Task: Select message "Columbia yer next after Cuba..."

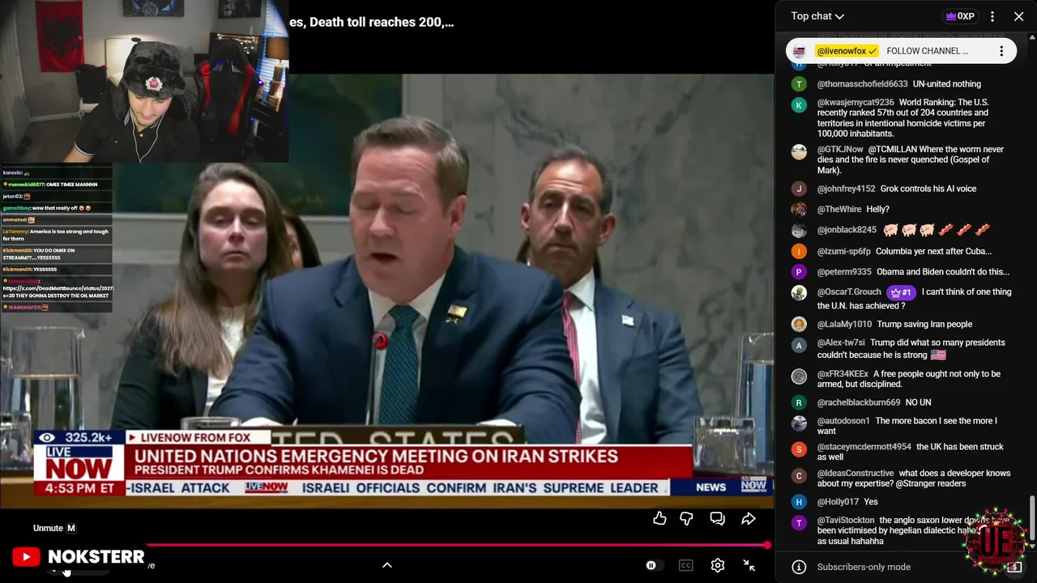Action: click(x=933, y=252)
